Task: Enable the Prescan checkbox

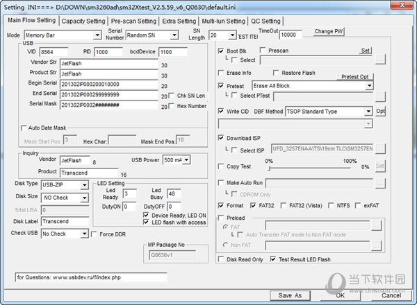Action: pos(263,50)
